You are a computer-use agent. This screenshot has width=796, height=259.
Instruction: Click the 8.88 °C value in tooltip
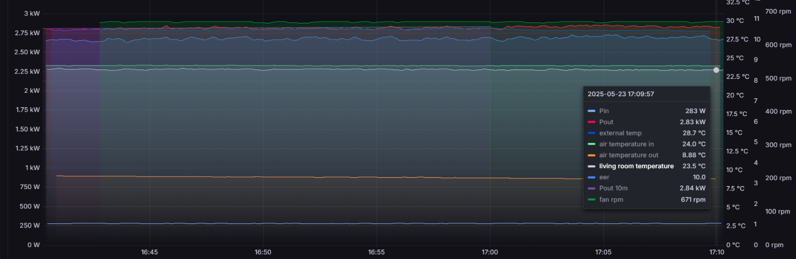[x=694, y=155]
